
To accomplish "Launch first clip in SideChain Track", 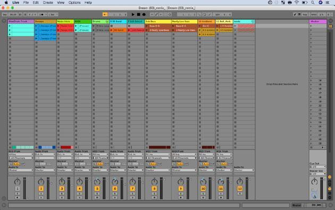I will (x=10, y=26).
